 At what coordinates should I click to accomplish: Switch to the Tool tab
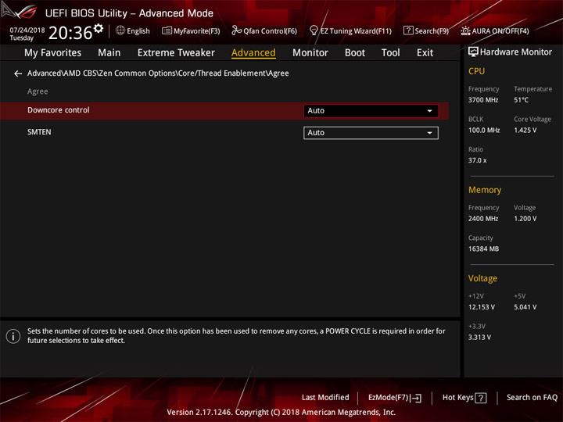[391, 53]
